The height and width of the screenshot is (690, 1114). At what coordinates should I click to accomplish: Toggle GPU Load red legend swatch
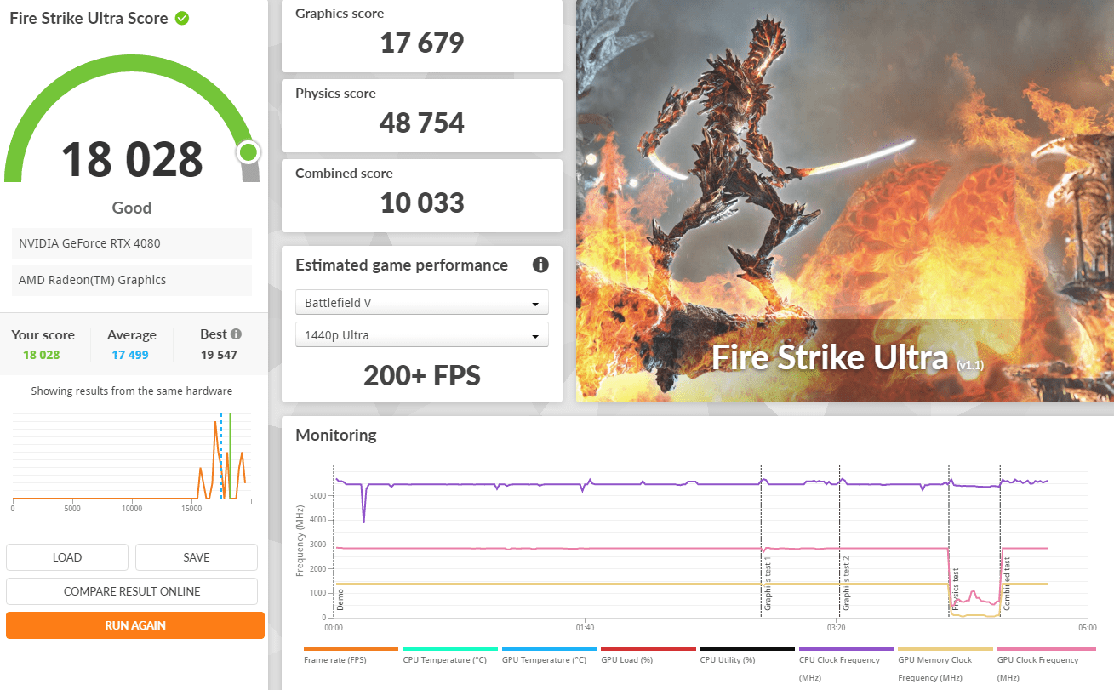coord(648,648)
